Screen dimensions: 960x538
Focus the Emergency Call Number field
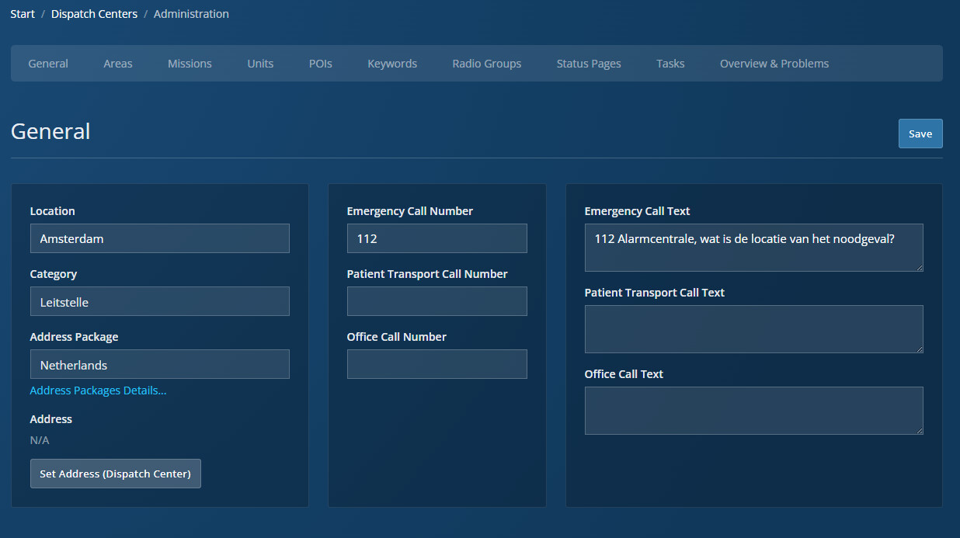pos(437,238)
